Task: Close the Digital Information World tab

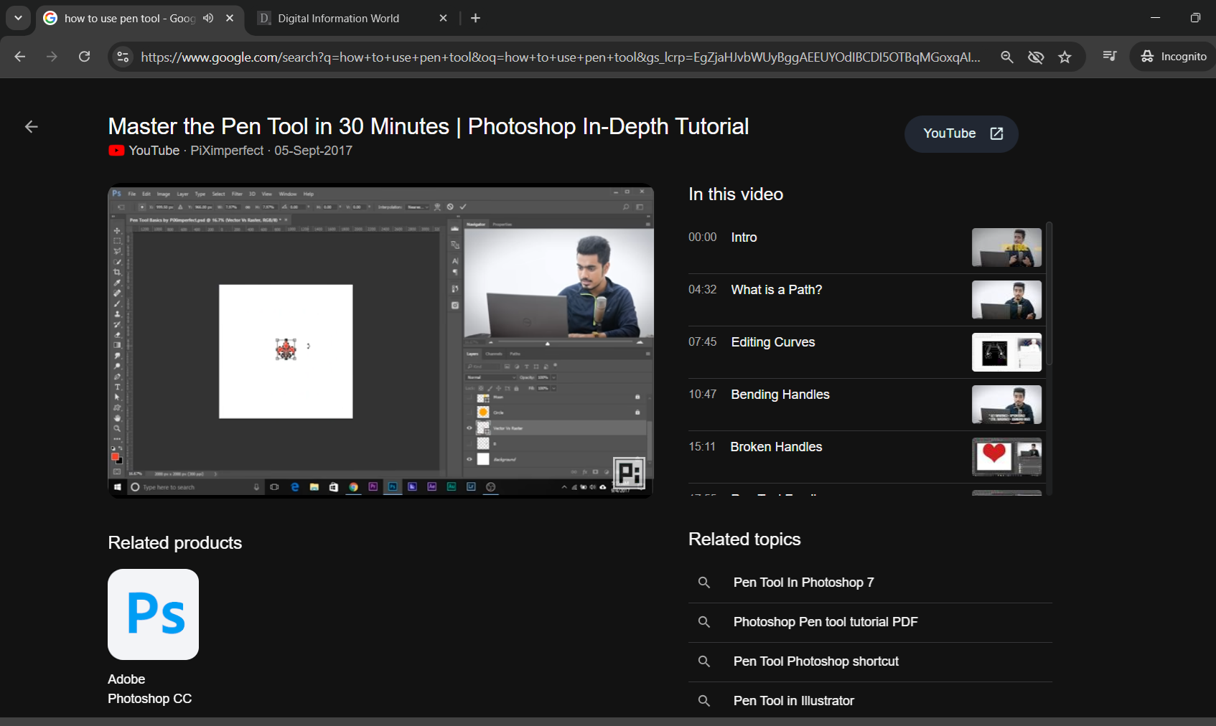Action: (444, 18)
